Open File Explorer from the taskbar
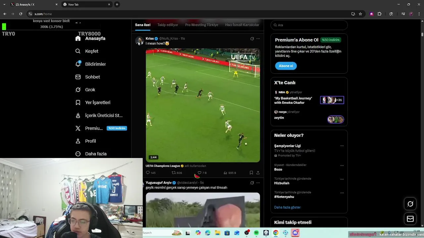424x238 pixels. [217, 233]
